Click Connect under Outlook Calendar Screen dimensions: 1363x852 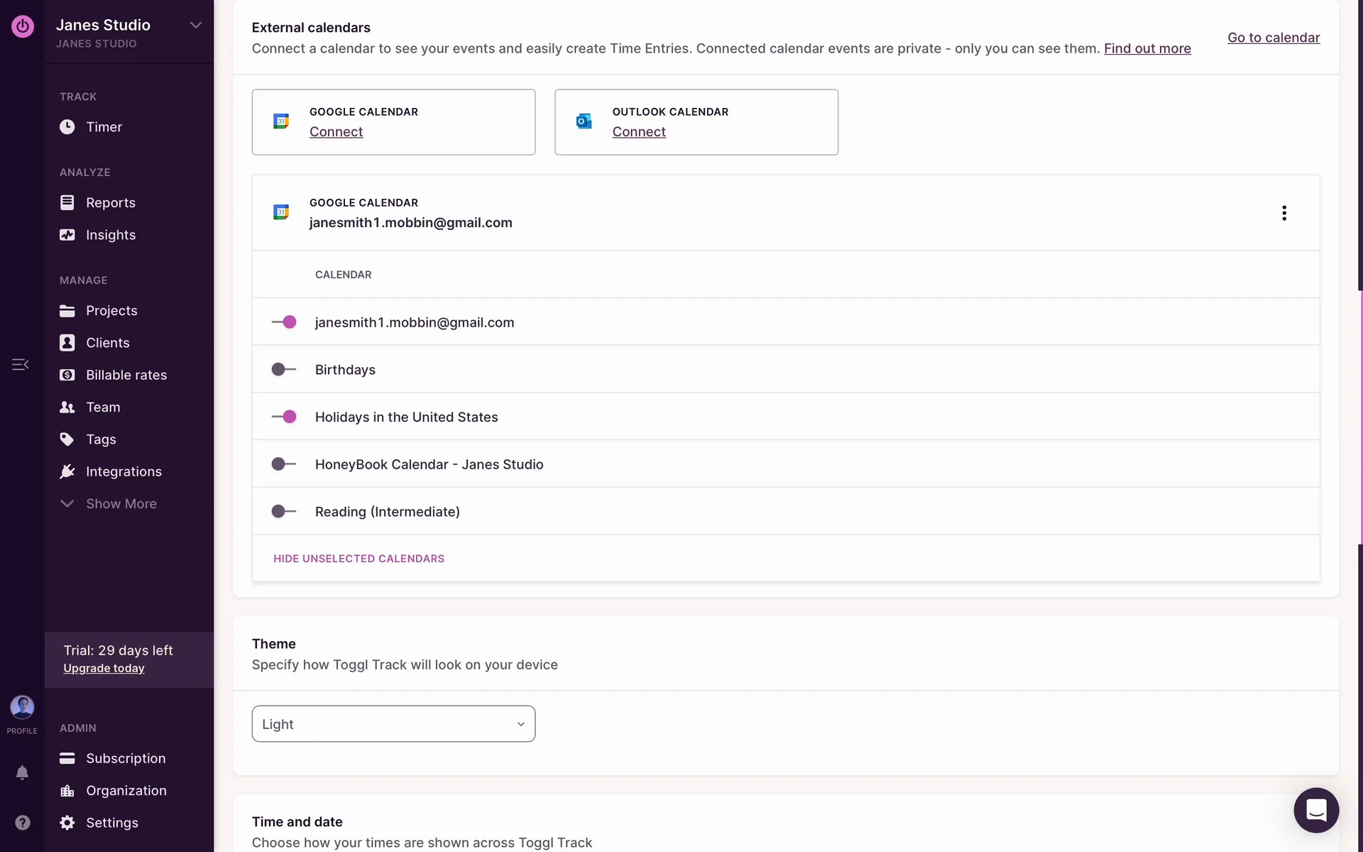tap(638, 132)
